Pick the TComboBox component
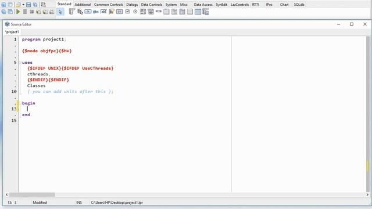Image resolution: width=372 pixels, height=209 pixels. click(151, 12)
